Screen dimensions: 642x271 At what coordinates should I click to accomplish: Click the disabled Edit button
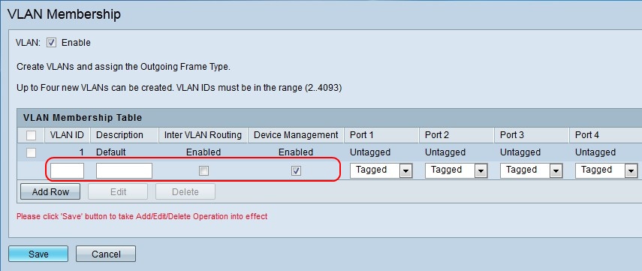coord(118,191)
